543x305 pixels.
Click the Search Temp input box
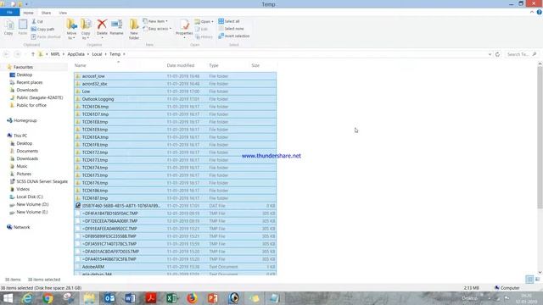(518, 54)
